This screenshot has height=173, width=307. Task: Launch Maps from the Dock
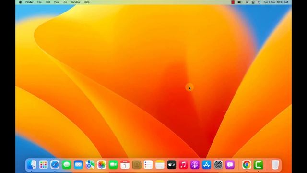[x=90, y=164]
